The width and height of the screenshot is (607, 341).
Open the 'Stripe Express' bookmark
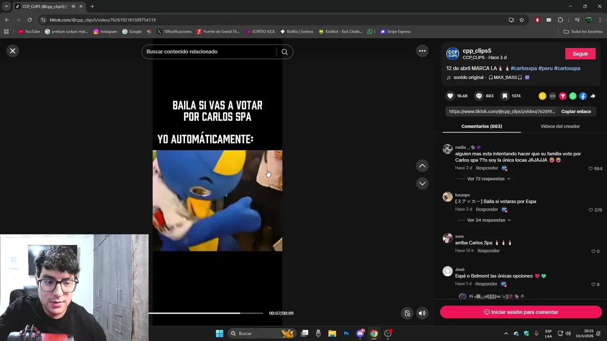pos(395,32)
